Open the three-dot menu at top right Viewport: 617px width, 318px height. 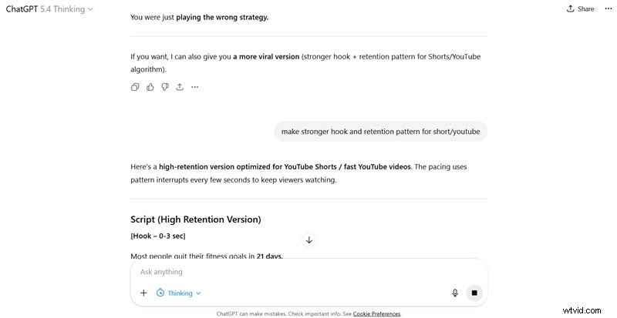[x=606, y=9]
